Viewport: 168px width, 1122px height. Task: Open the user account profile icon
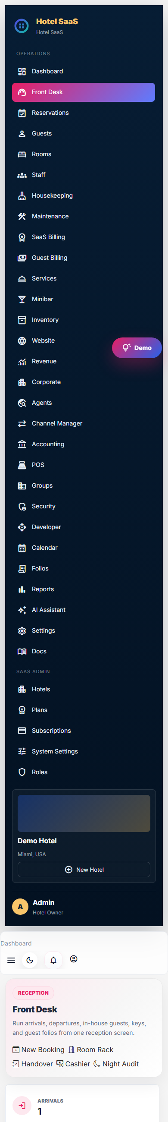click(x=74, y=959)
